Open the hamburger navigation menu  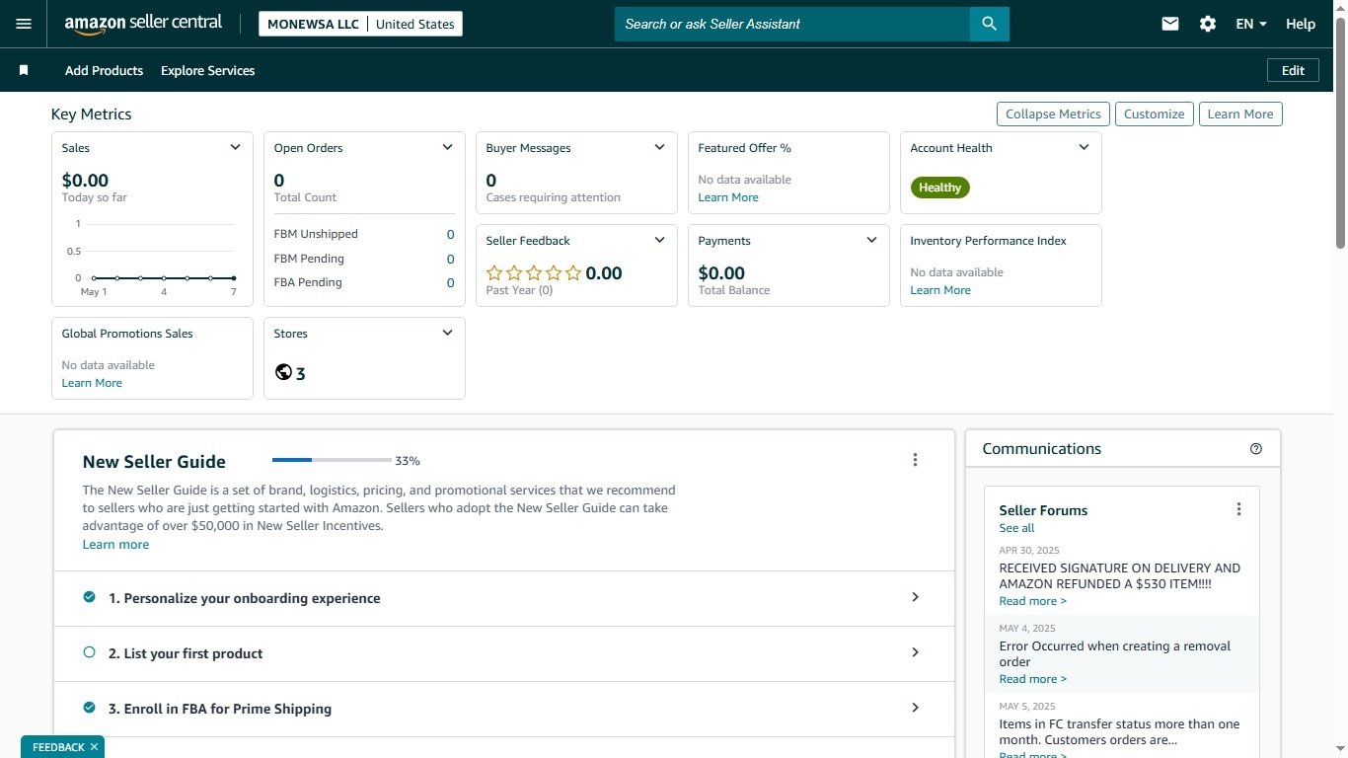(x=24, y=24)
